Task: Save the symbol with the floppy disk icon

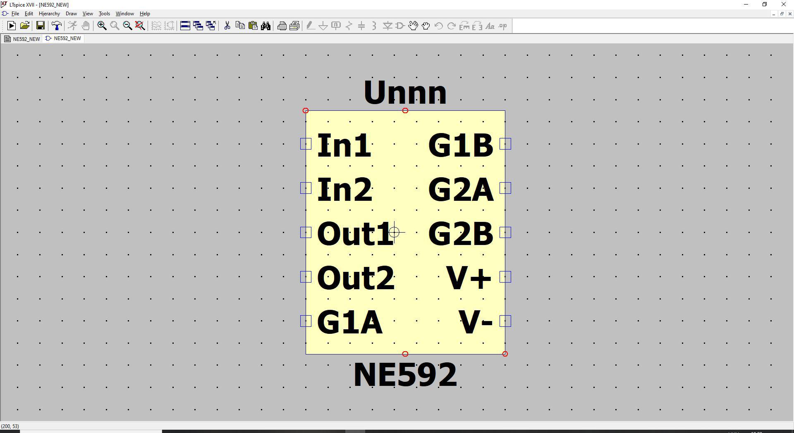Action: [41, 26]
